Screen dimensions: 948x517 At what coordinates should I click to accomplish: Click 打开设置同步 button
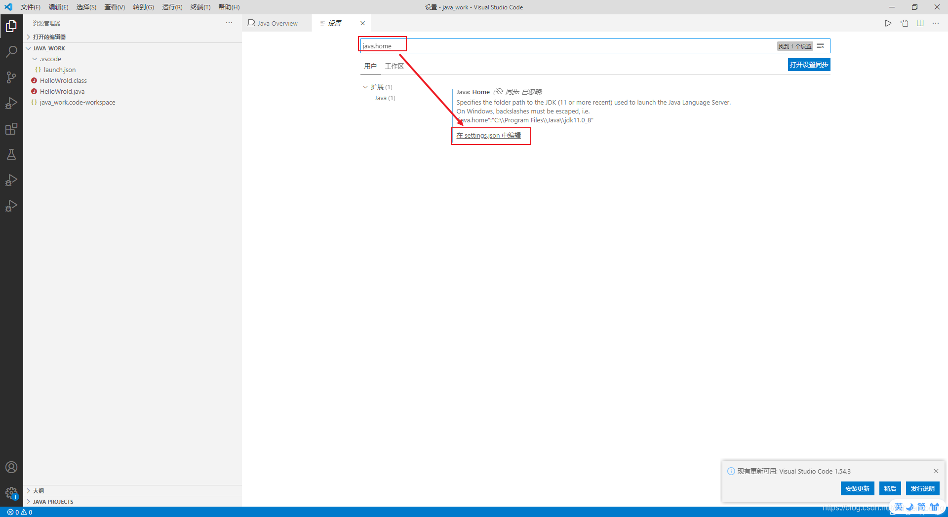tap(809, 65)
